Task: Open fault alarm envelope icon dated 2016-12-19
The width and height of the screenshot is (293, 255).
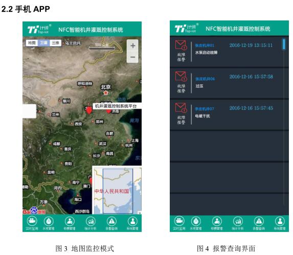Action: tap(181, 45)
